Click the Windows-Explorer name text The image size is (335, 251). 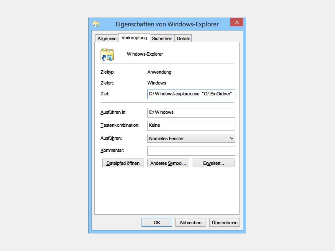(x=145, y=54)
